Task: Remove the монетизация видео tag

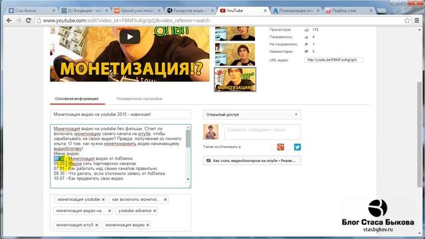Action: 147,225
